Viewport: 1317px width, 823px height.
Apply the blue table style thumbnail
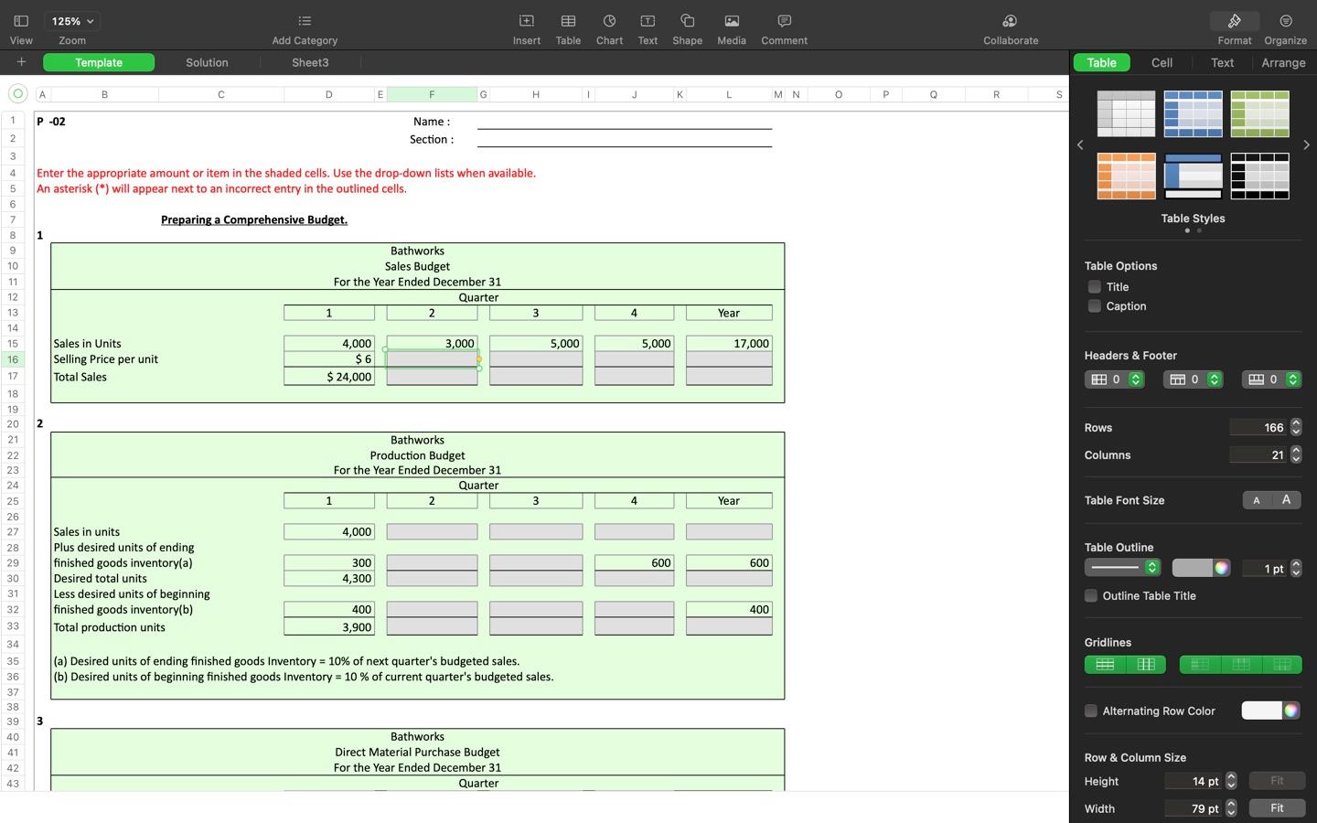click(1193, 113)
